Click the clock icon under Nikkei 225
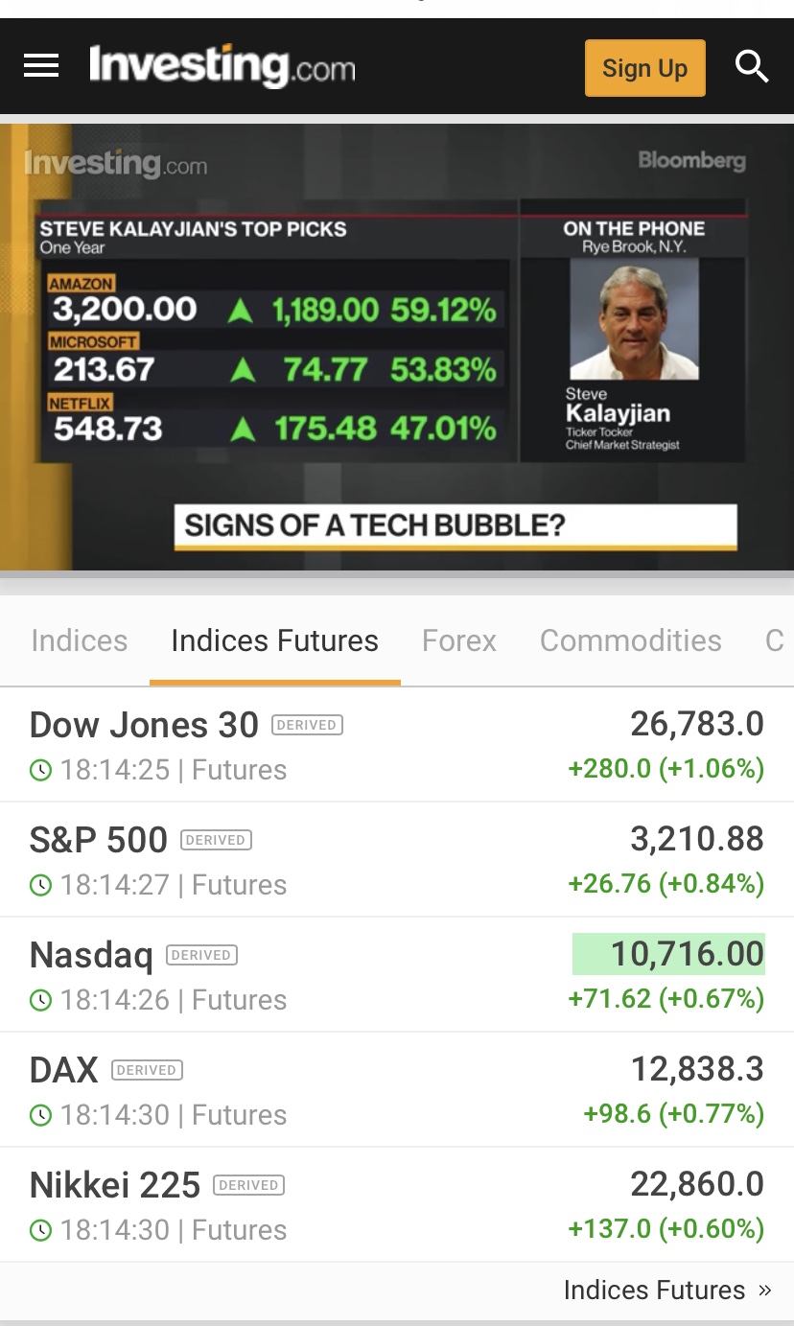The width and height of the screenshot is (794, 1326). pyautogui.click(x=40, y=1230)
